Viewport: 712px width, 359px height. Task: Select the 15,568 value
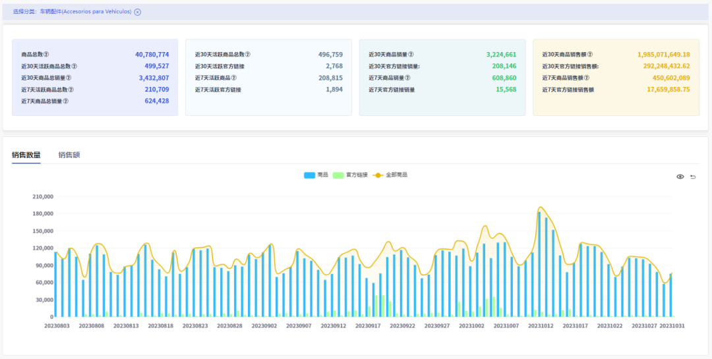click(506, 90)
